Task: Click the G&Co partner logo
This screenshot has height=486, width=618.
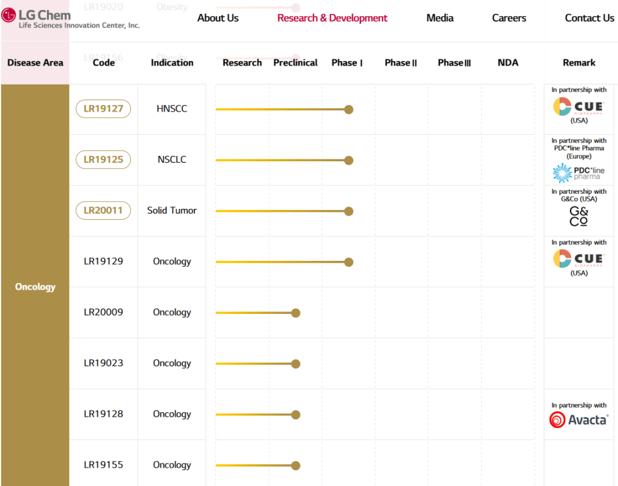Action: 578,216
